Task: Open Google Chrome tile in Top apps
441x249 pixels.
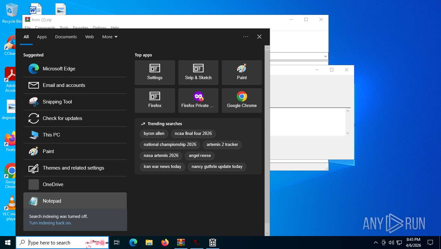Action: pos(242,101)
